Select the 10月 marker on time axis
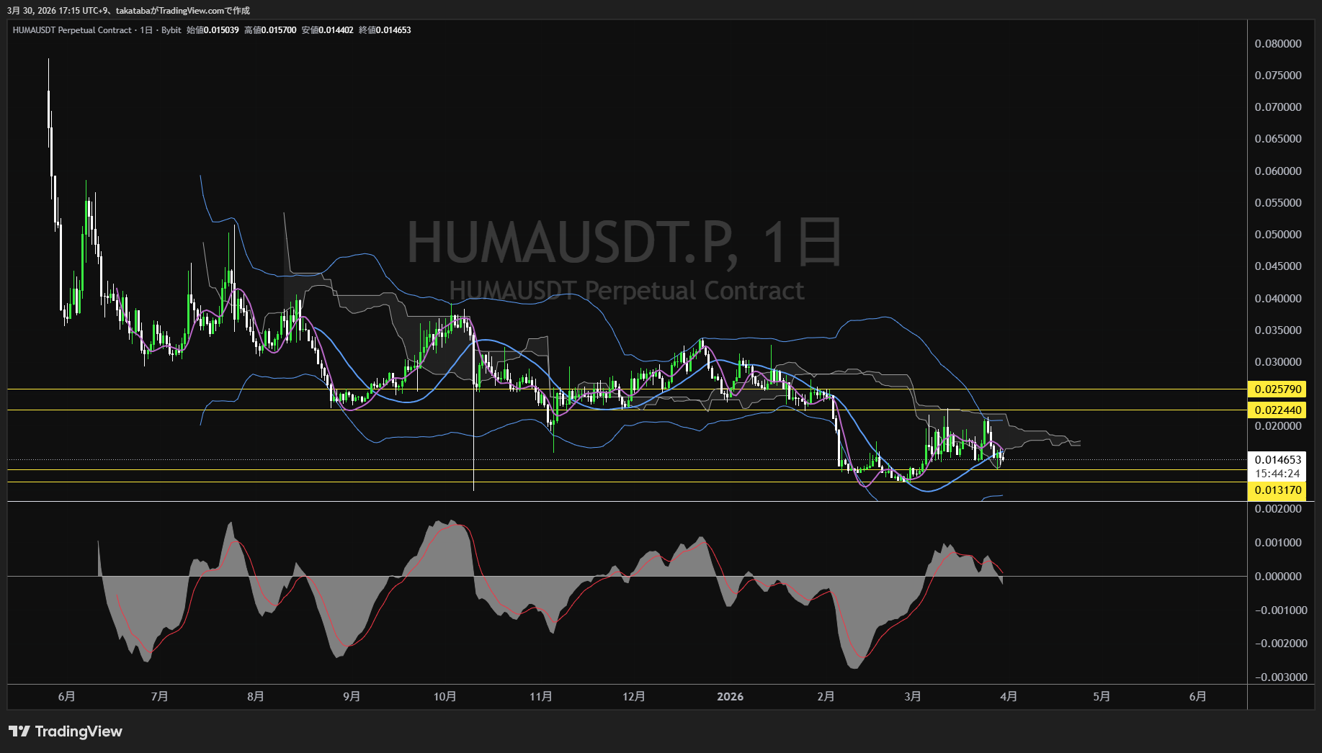The height and width of the screenshot is (753, 1322). click(x=445, y=696)
